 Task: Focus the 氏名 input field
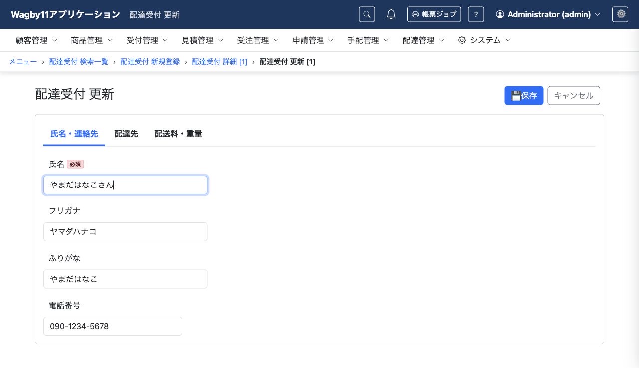(x=125, y=185)
